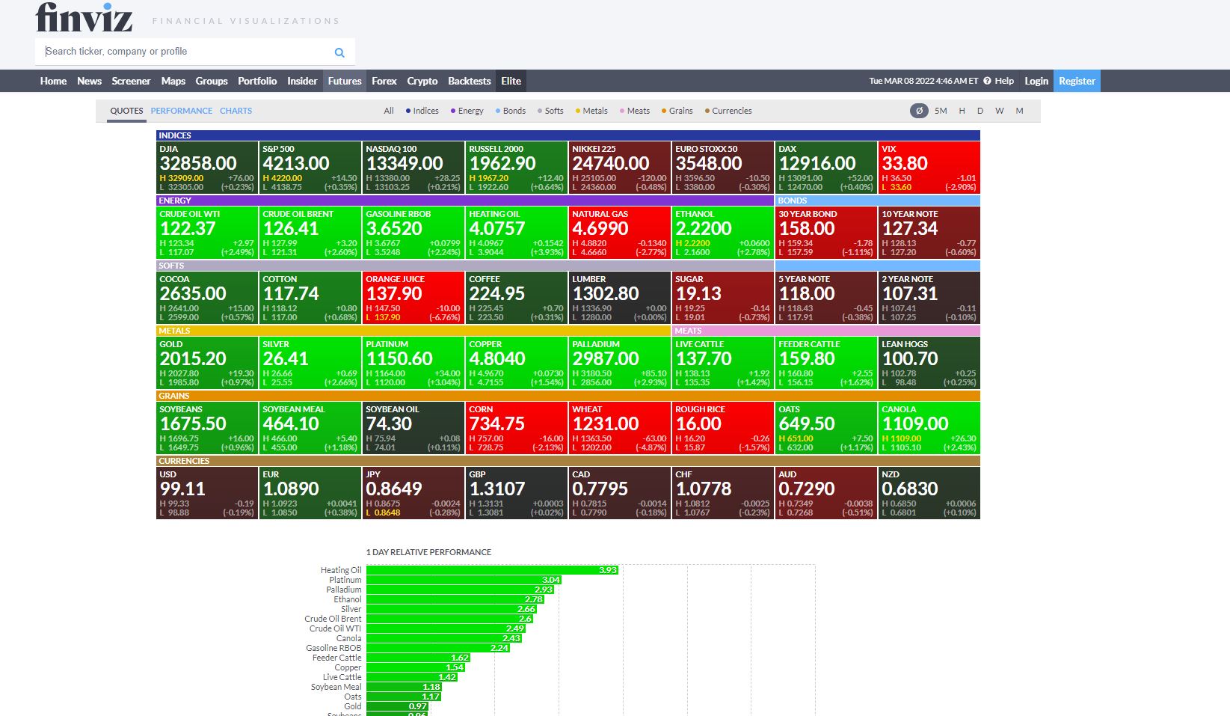Open the Wheat tile
Screen dimensions: 1230x716
619,428
